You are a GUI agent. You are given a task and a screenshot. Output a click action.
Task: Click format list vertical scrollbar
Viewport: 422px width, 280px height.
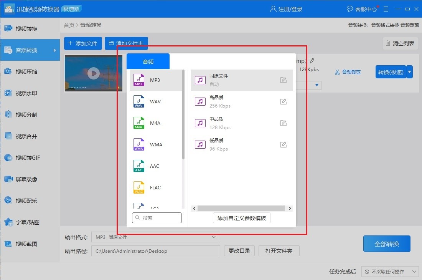click(x=183, y=114)
